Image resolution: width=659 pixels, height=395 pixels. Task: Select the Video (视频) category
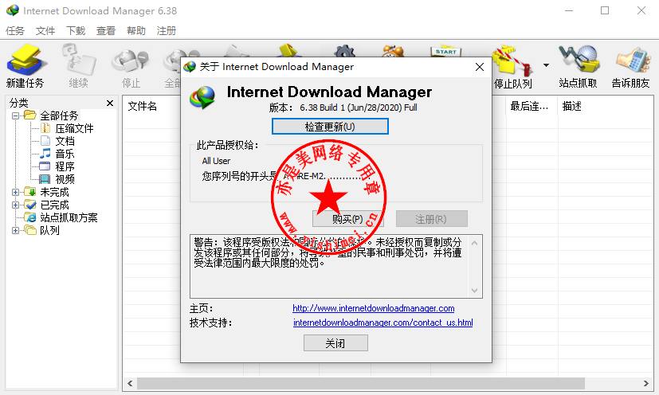[x=65, y=179]
